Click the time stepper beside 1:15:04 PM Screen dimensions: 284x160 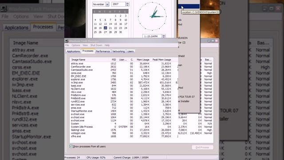(164, 36)
